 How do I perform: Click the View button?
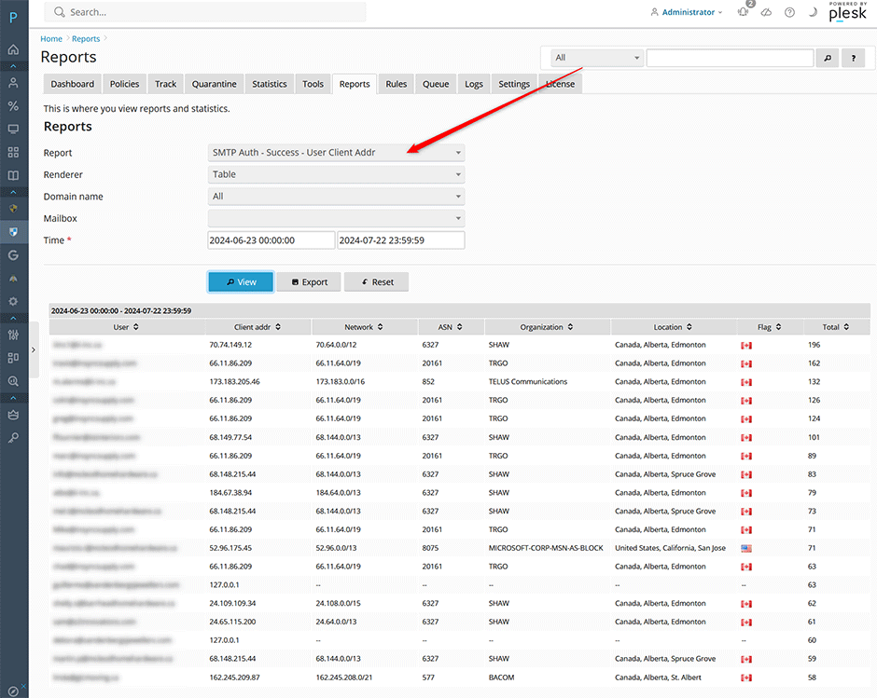pos(241,282)
